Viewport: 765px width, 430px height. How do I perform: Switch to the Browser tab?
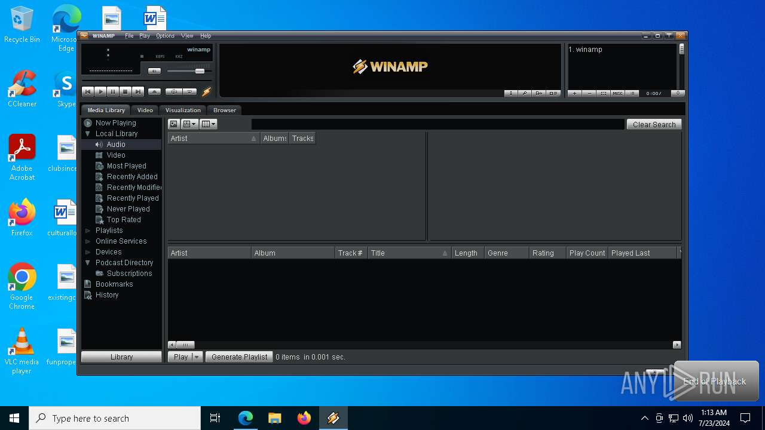[225, 110]
